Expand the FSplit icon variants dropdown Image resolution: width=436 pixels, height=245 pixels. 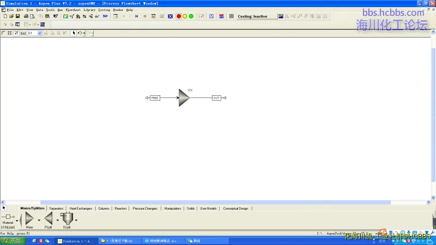58,220
